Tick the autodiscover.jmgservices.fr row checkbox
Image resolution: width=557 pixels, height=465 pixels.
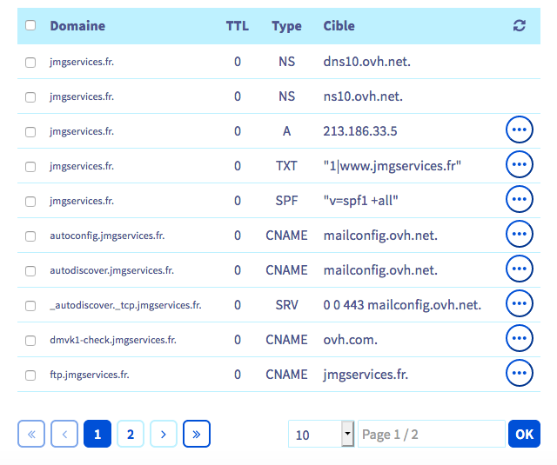click(x=30, y=270)
